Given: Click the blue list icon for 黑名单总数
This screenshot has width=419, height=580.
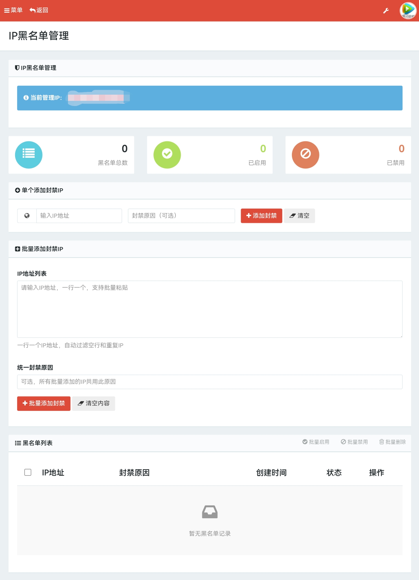Looking at the screenshot, I should tap(29, 155).
